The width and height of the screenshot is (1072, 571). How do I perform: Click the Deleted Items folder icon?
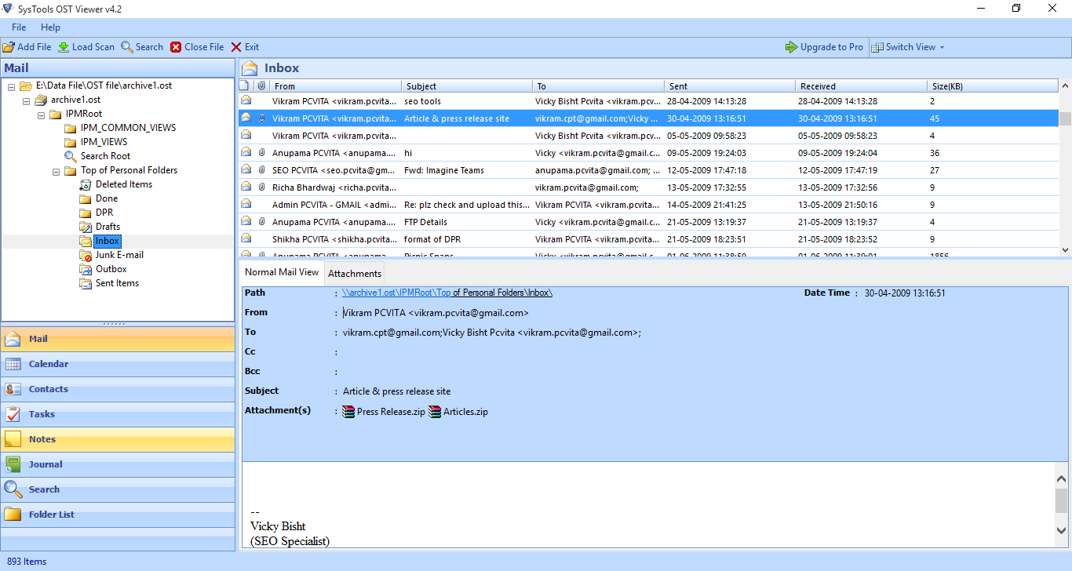pos(86,184)
